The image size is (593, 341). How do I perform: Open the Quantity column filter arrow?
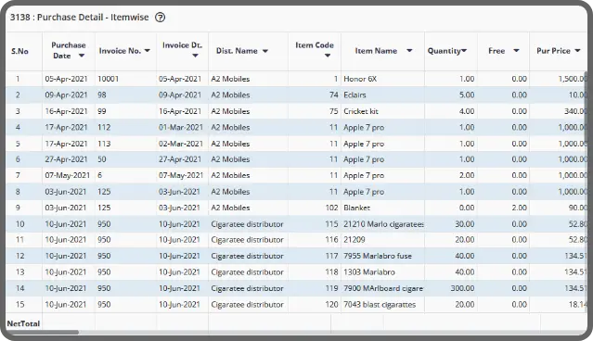coord(464,51)
